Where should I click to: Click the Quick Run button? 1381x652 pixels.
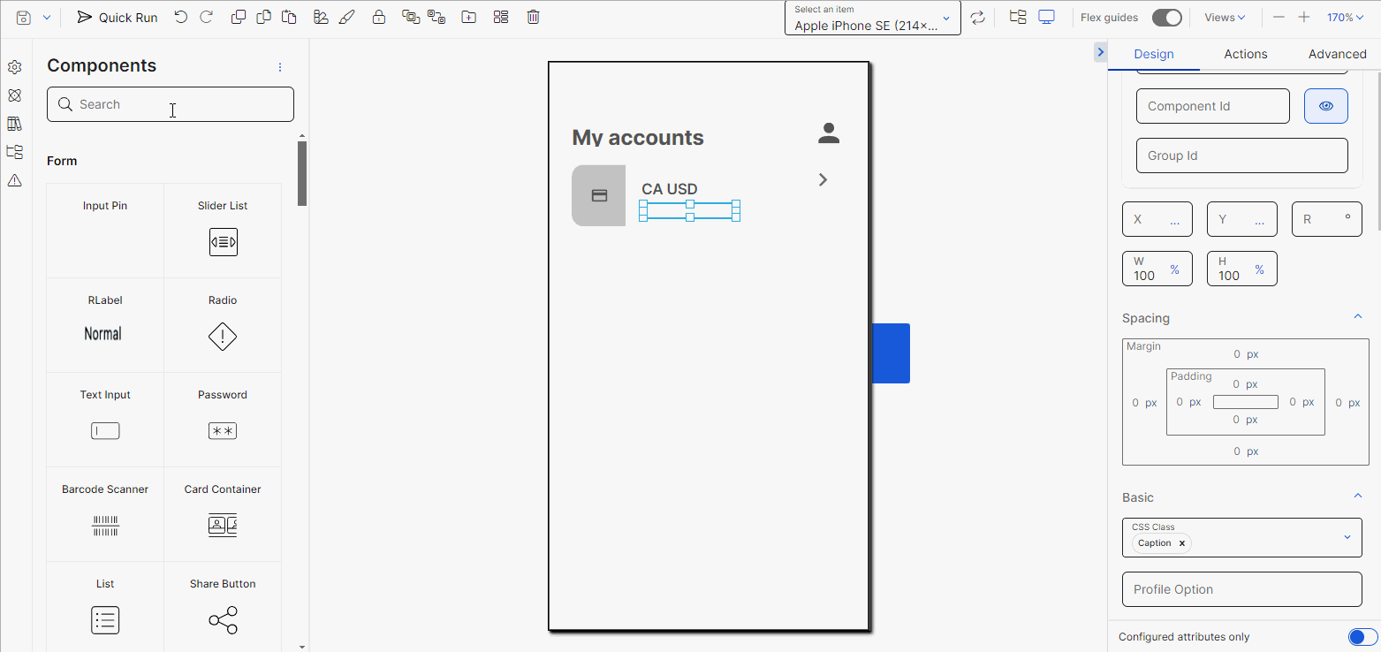(117, 16)
